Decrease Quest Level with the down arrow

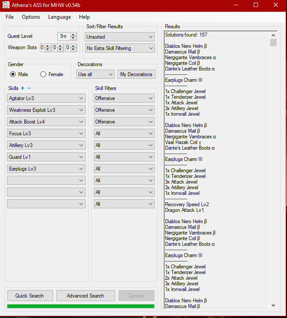(x=73, y=38)
